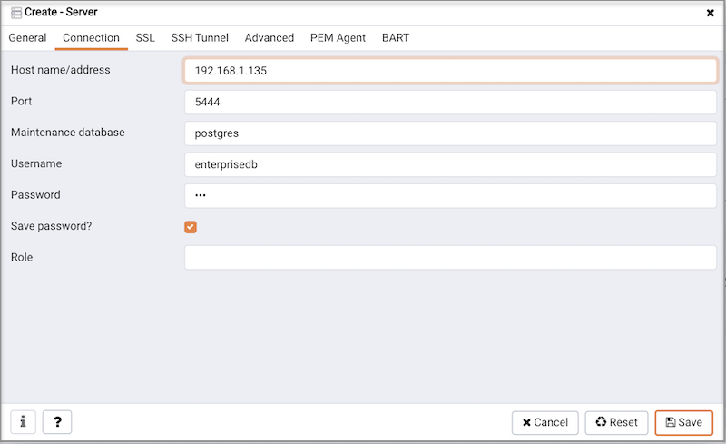Go to the BART tab
This screenshot has height=444, width=726.
click(x=396, y=38)
